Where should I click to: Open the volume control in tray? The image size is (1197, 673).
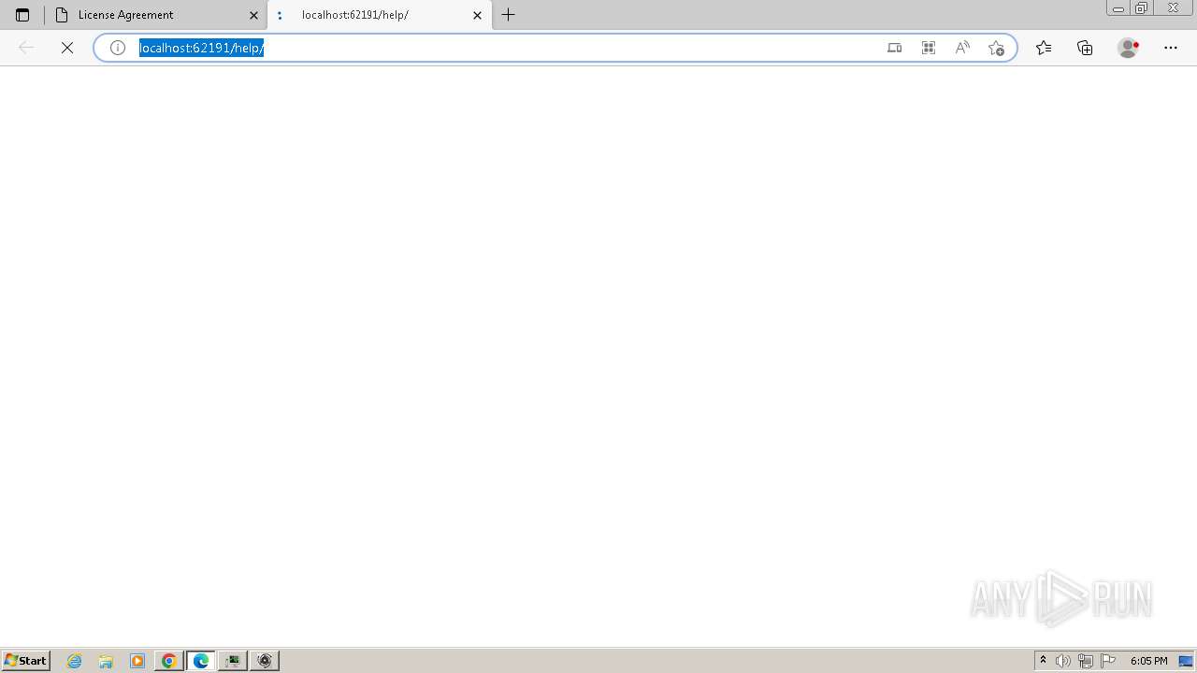(x=1063, y=661)
